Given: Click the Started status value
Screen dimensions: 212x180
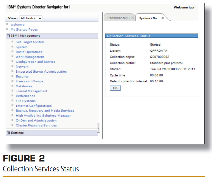Looking at the screenshot, I should point(155,45).
